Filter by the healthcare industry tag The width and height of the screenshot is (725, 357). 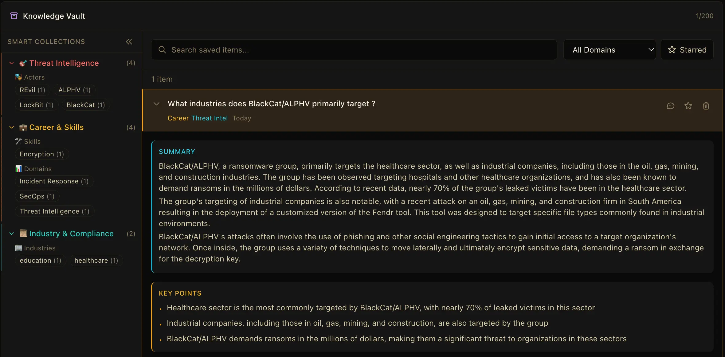[x=96, y=261]
